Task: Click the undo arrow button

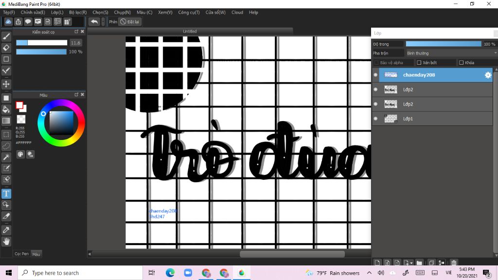Action: pos(94,21)
